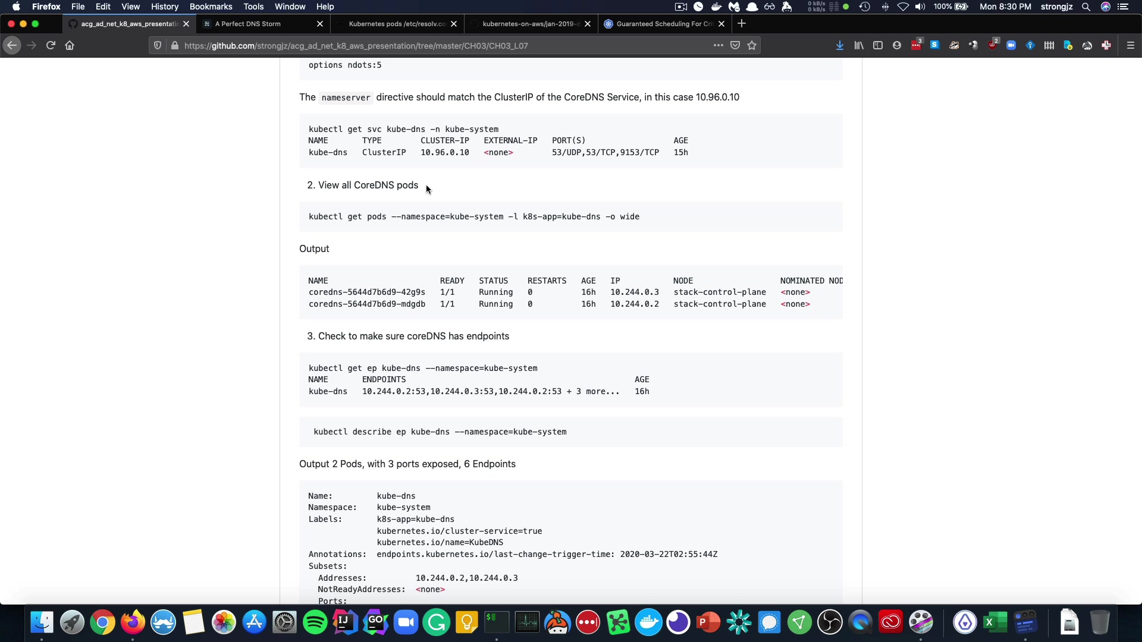The height and width of the screenshot is (642, 1142).
Task: Close the 'Guaranteed Scheduling' tab
Action: click(721, 24)
